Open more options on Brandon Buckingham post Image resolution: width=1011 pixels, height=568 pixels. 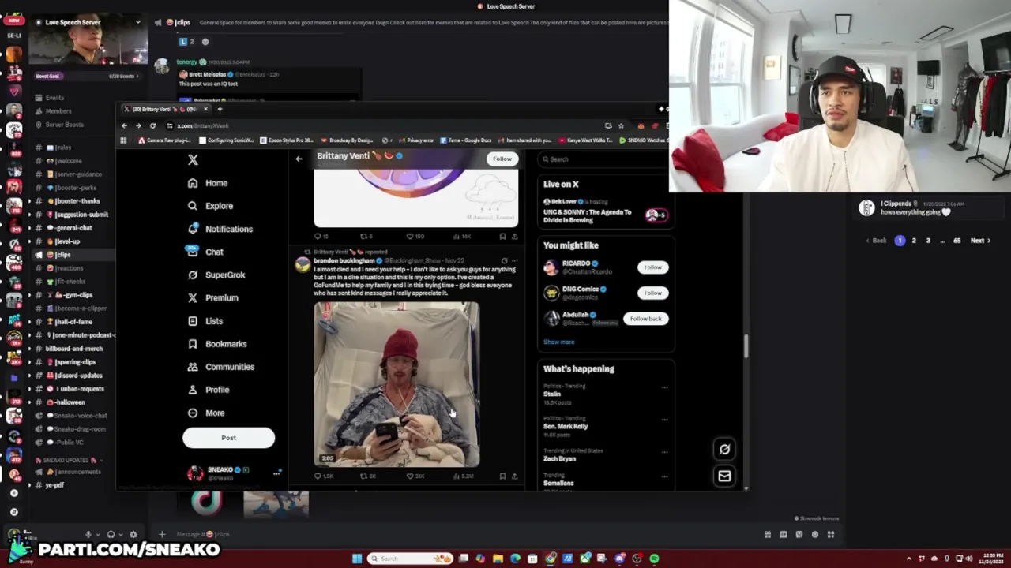pos(514,260)
